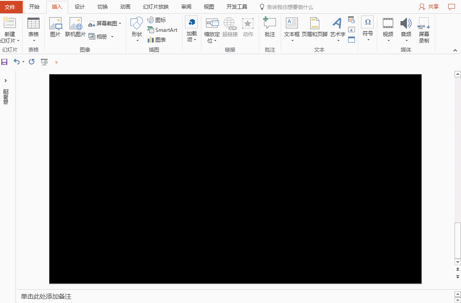Redo or repeat the action

[x=31, y=62]
